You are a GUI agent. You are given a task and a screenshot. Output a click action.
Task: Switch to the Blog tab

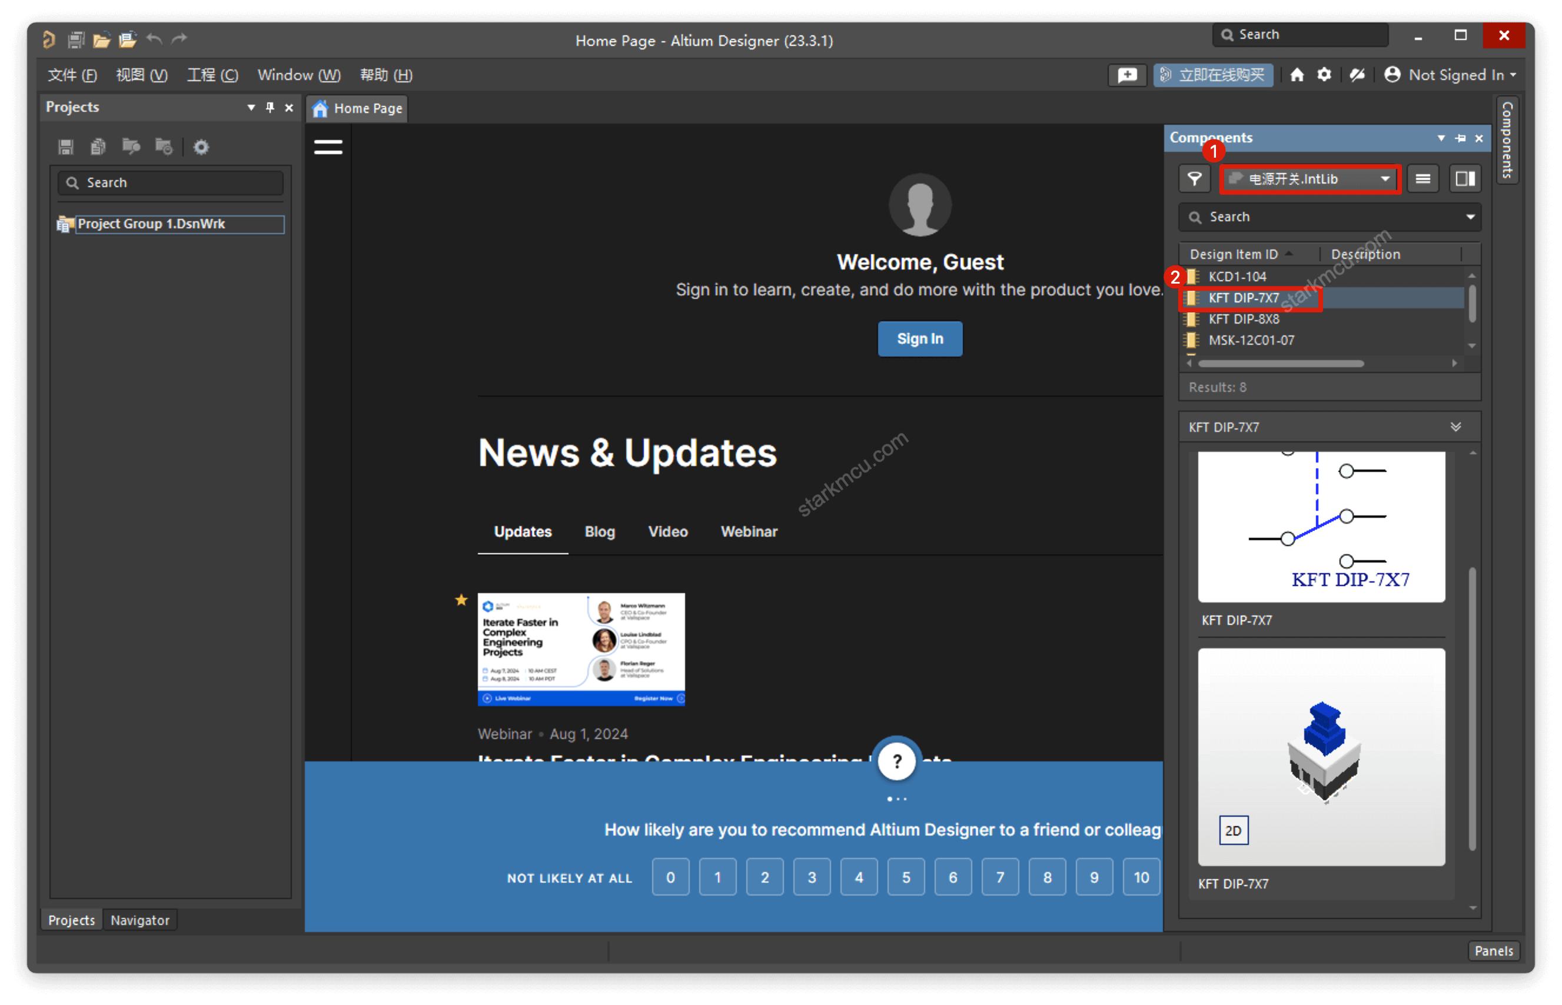click(x=599, y=531)
